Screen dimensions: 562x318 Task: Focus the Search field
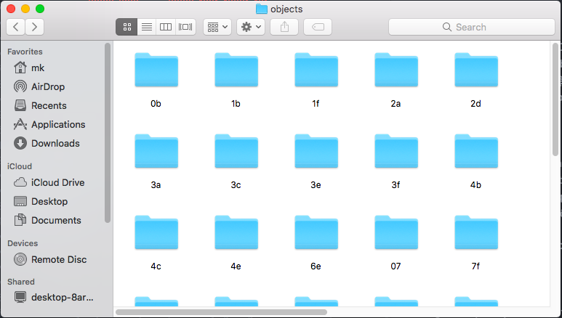pyautogui.click(x=472, y=27)
